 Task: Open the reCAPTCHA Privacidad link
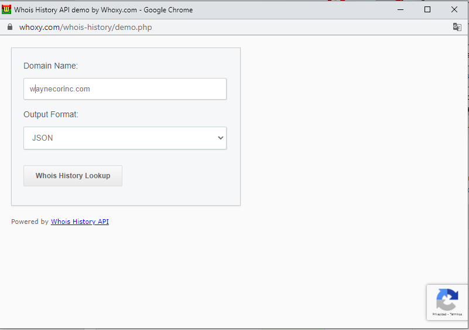pos(440,314)
